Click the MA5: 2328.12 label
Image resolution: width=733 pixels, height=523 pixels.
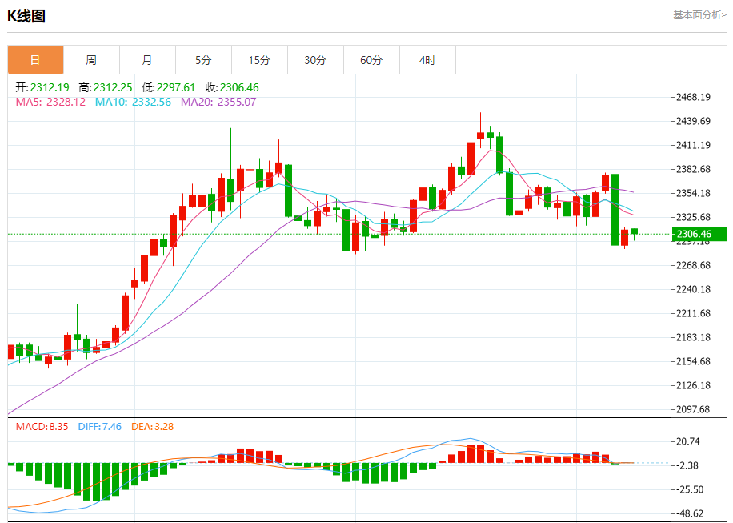pyautogui.click(x=50, y=102)
